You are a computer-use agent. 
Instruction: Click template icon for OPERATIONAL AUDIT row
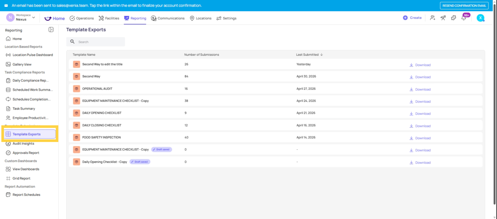tap(76, 89)
